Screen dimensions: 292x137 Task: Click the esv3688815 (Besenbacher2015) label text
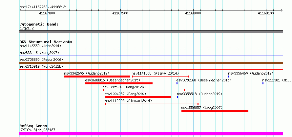click(x=113, y=80)
